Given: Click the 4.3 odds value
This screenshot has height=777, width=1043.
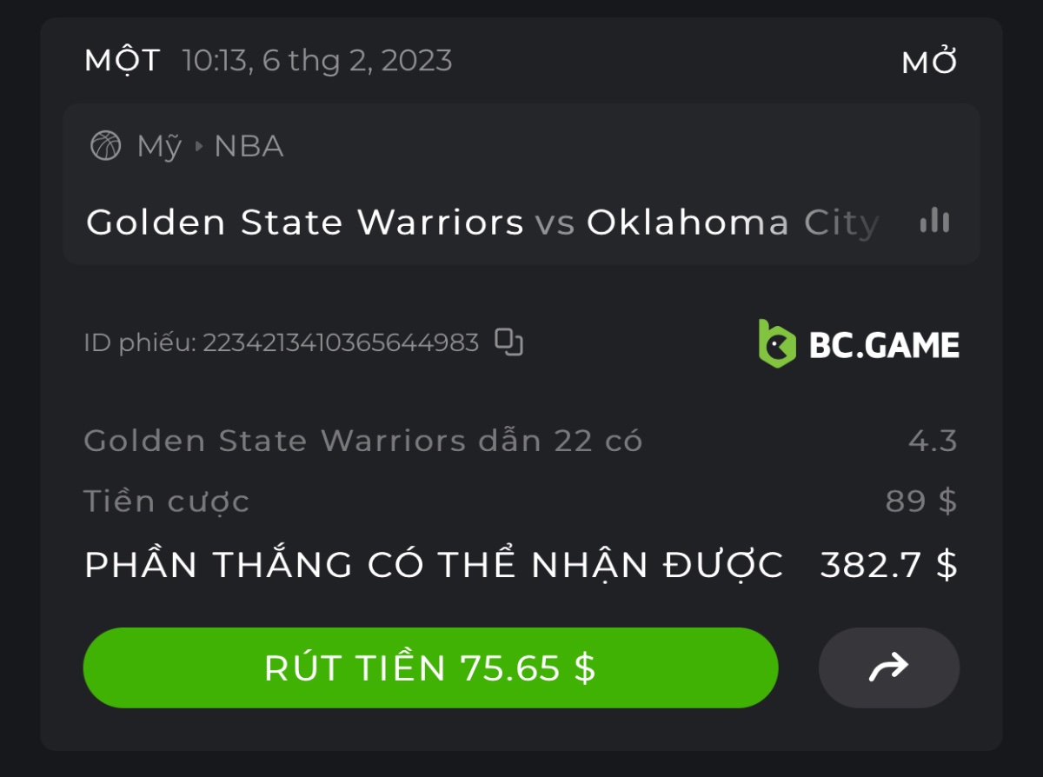Looking at the screenshot, I should [933, 442].
